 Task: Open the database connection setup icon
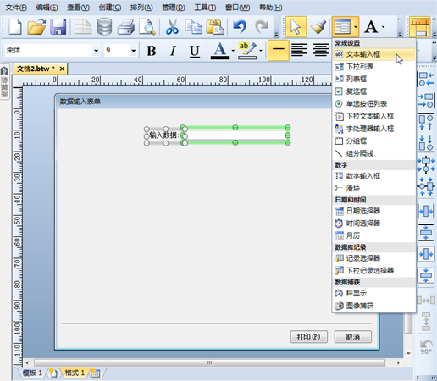(104, 27)
